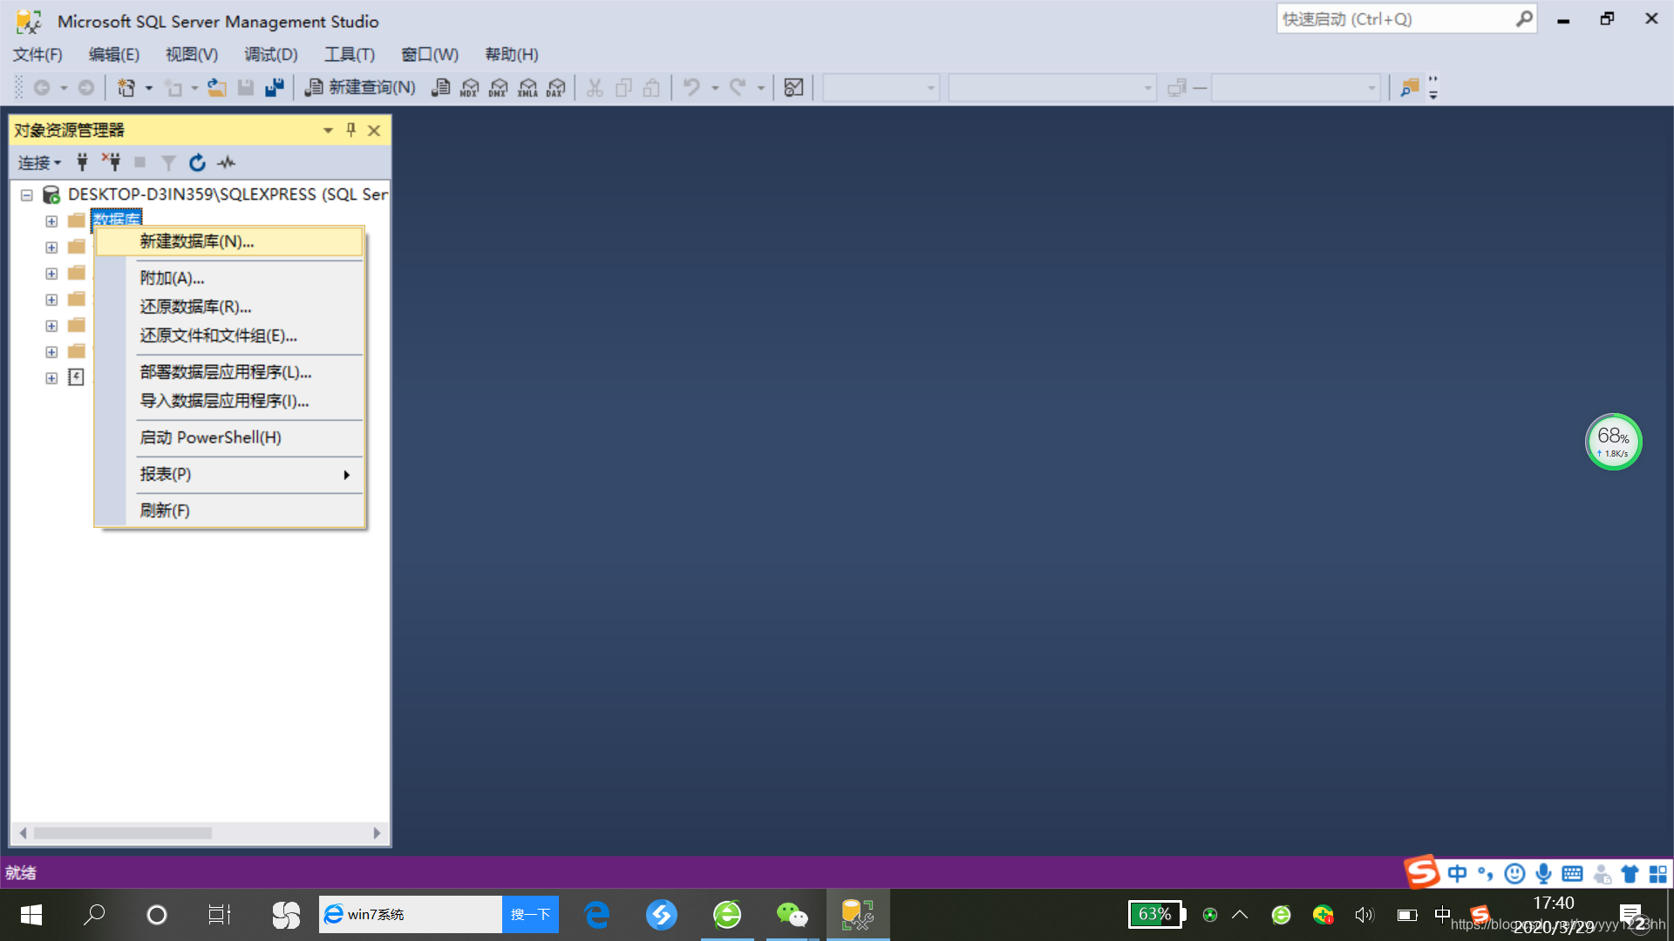Click the Find in Files icon
The height and width of the screenshot is (941, 1674).
(1410, 88)
